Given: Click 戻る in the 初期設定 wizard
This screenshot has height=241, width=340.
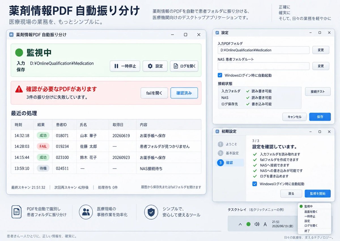Looking at the screenshot, I should pyautogui.click(x=291, y=194).
